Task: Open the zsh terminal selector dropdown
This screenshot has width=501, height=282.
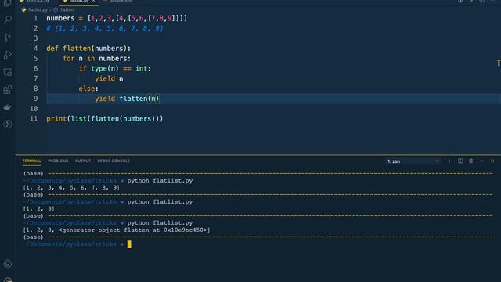Action: 413,161
